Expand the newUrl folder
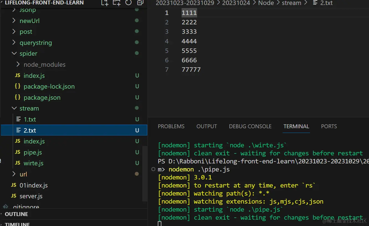369x226 pixels. [14, 20]
